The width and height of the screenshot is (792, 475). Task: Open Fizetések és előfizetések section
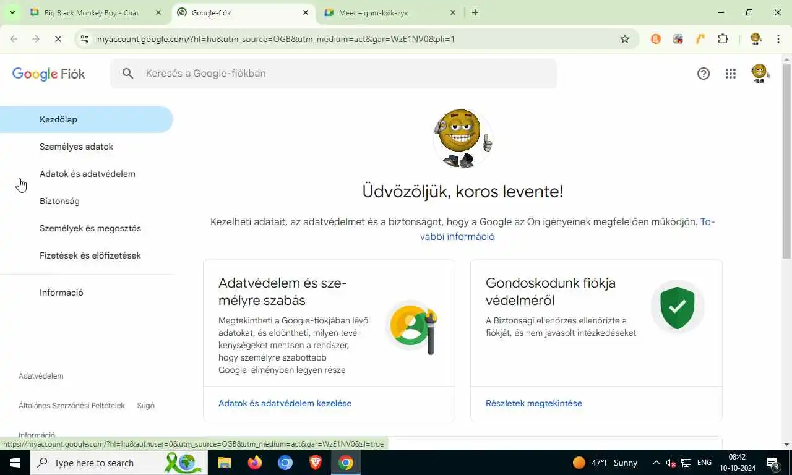[x=87, y=255]
